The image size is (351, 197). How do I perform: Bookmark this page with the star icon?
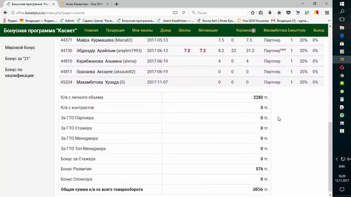[252, 13]
